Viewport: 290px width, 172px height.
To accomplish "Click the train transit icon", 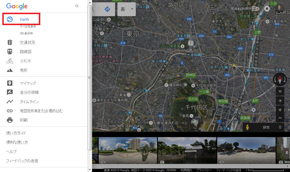I will [x=10, y=52].
